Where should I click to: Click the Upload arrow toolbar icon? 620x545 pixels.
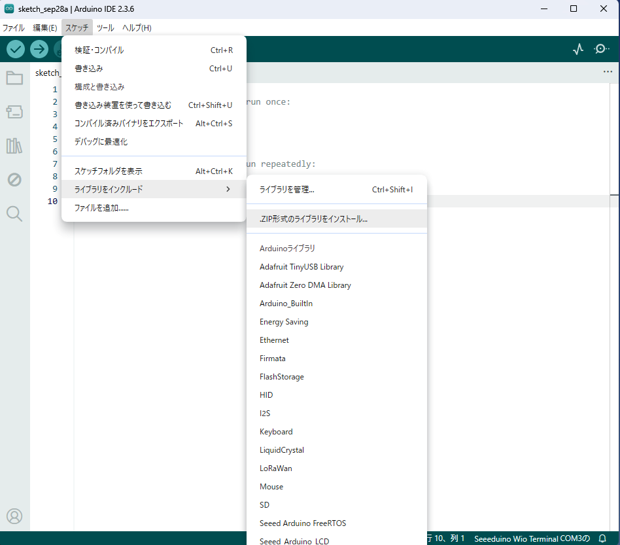tap(39, 49)
